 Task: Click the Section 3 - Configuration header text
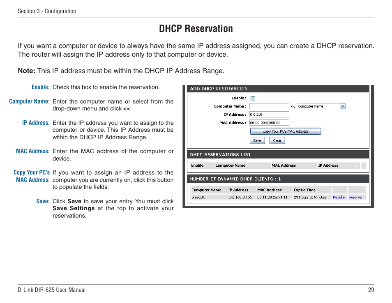coord(47,11)
